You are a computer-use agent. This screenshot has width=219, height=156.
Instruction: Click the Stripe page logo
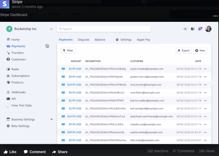pos(4,4)
